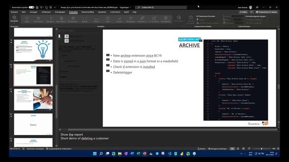Open the quick access customize dropdown
Viewport: 289px width, 162px height.
[55, 7]
